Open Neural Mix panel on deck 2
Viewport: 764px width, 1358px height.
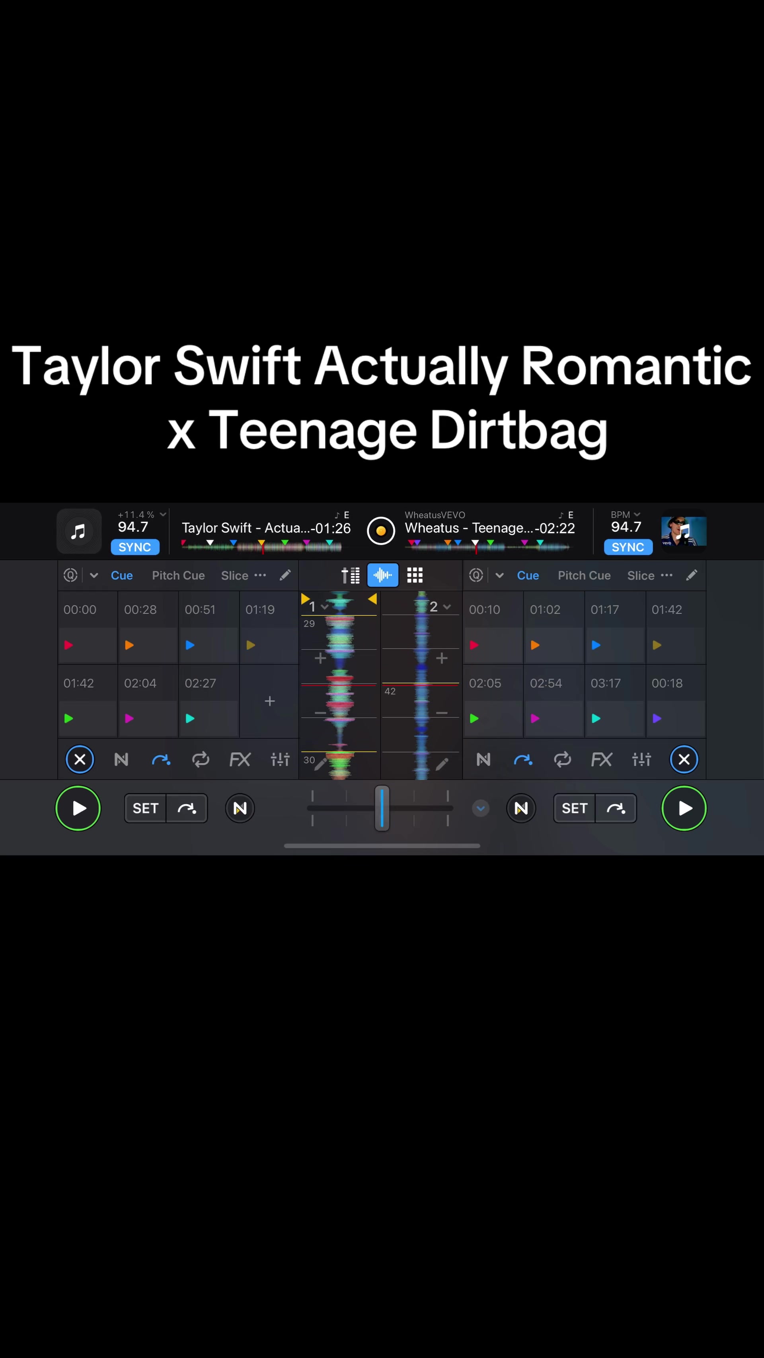tap(483, 759)
